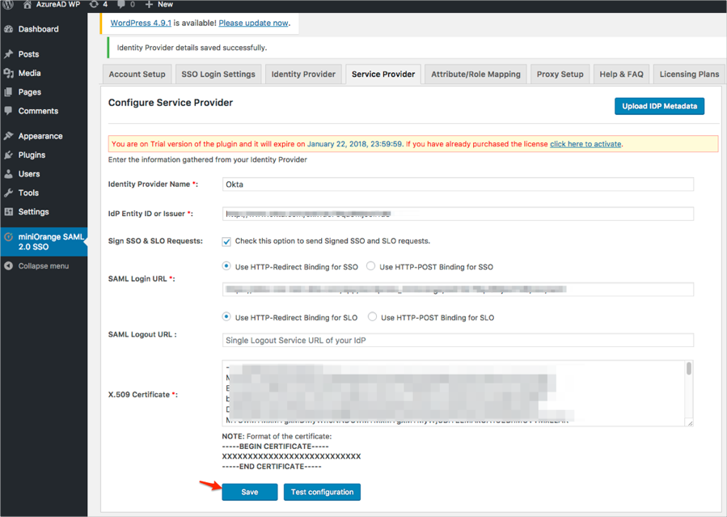This screenshot has width=727, height=517.
Task: Open the New content menu in admin bar
Action: (159, 5)
